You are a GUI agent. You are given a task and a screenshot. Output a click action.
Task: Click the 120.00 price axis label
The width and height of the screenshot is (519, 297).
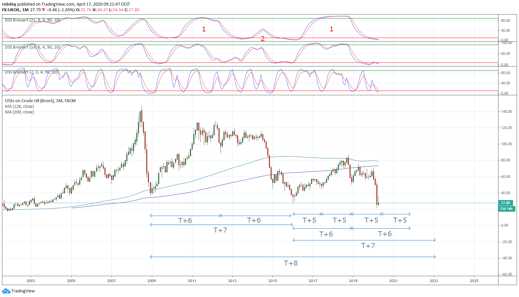coord(506,128)
